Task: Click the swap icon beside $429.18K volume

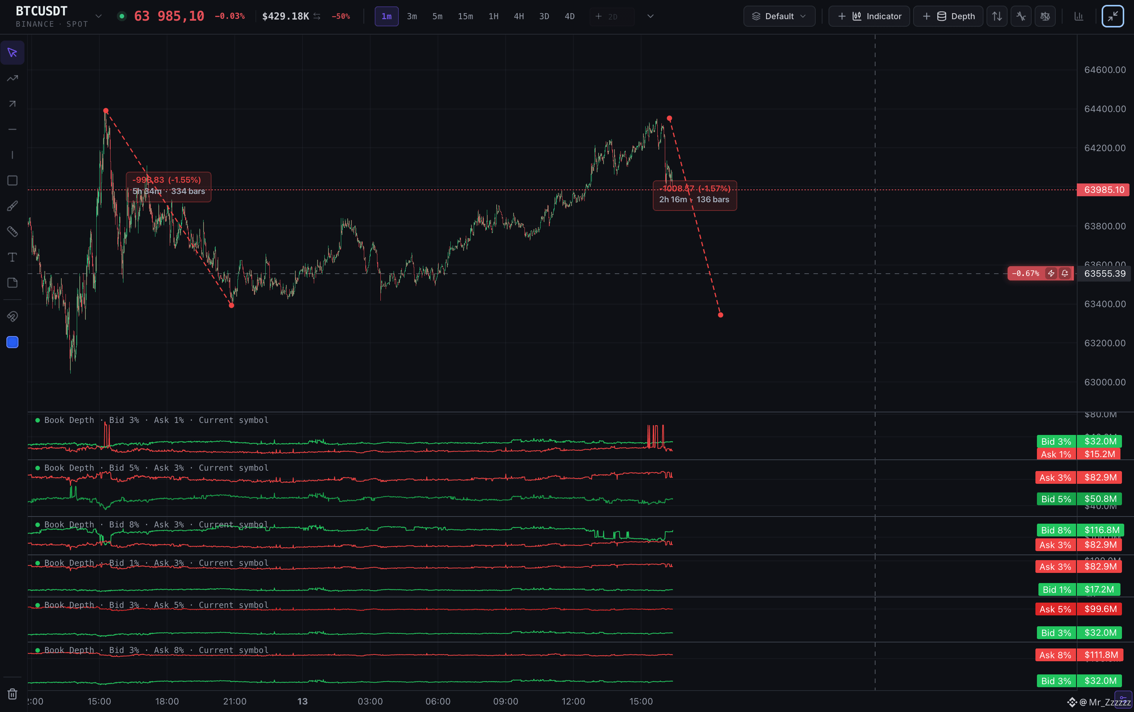Action: coord(317,16)
